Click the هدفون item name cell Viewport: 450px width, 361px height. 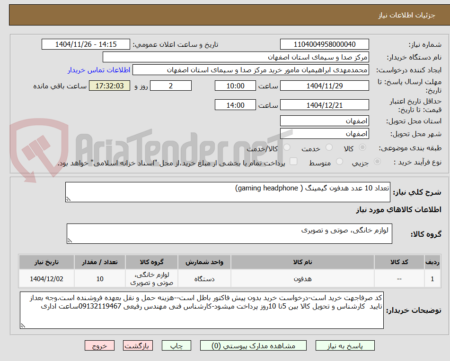[x=302, y=279]
